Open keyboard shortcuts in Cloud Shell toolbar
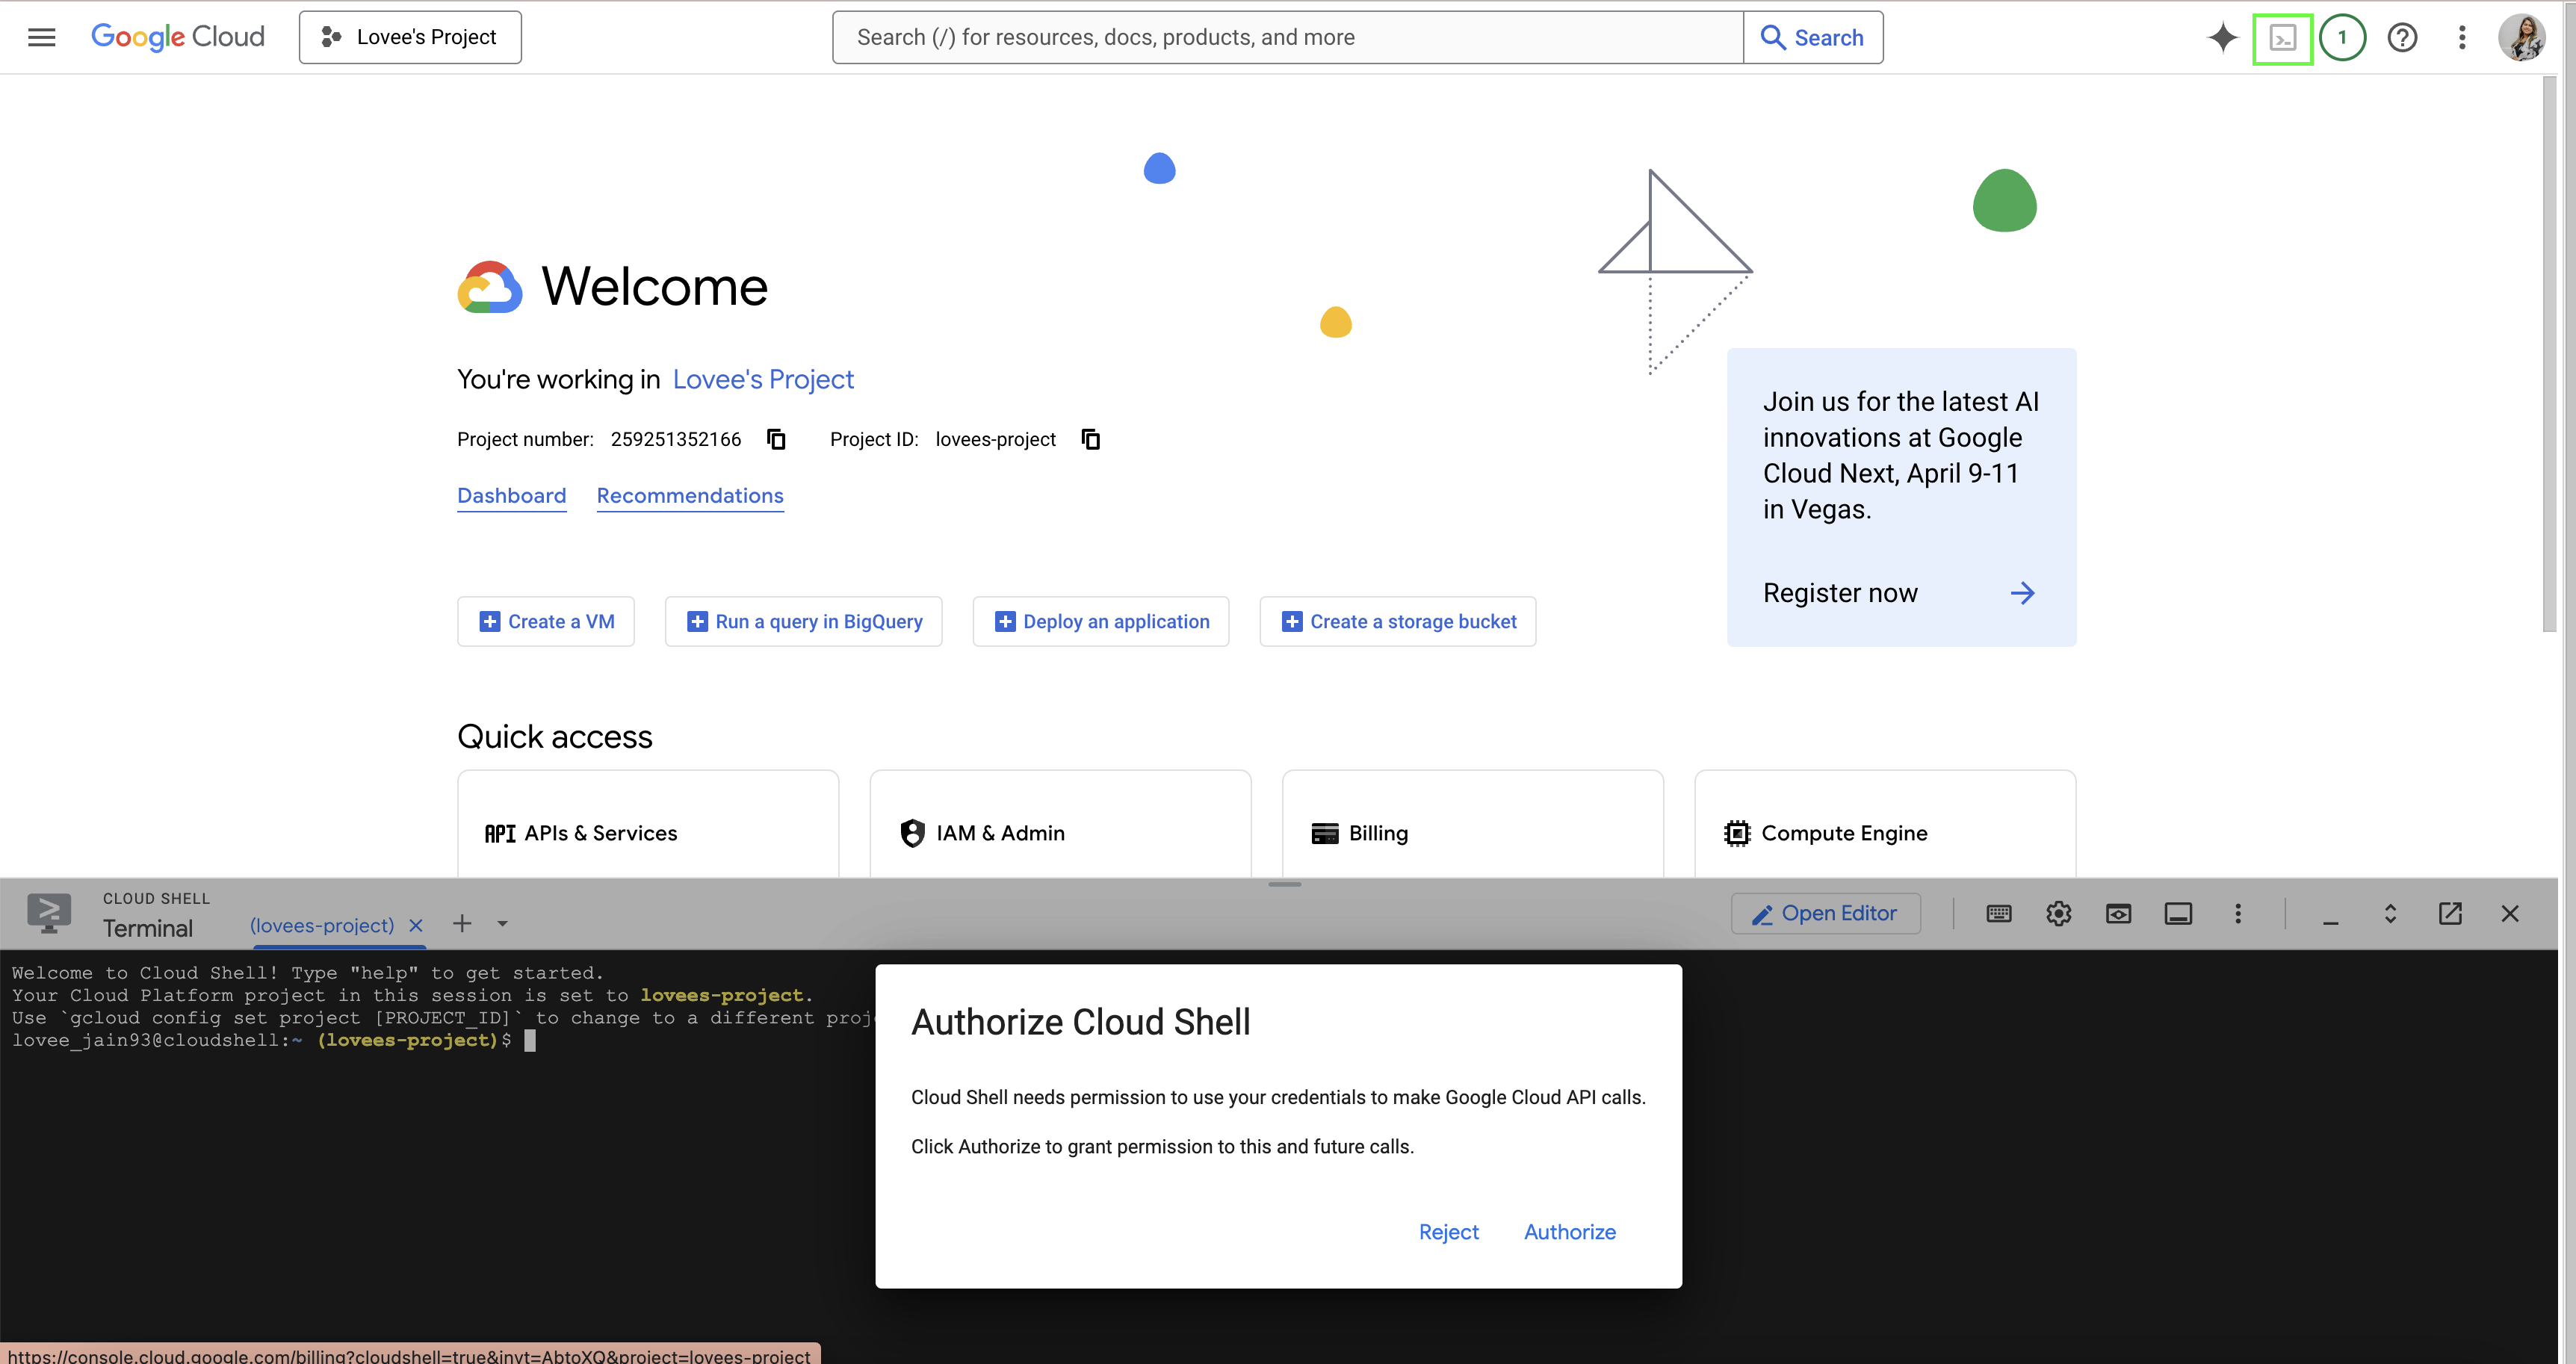This screenshot has height=1364, width=2576. click(1998, 913)
